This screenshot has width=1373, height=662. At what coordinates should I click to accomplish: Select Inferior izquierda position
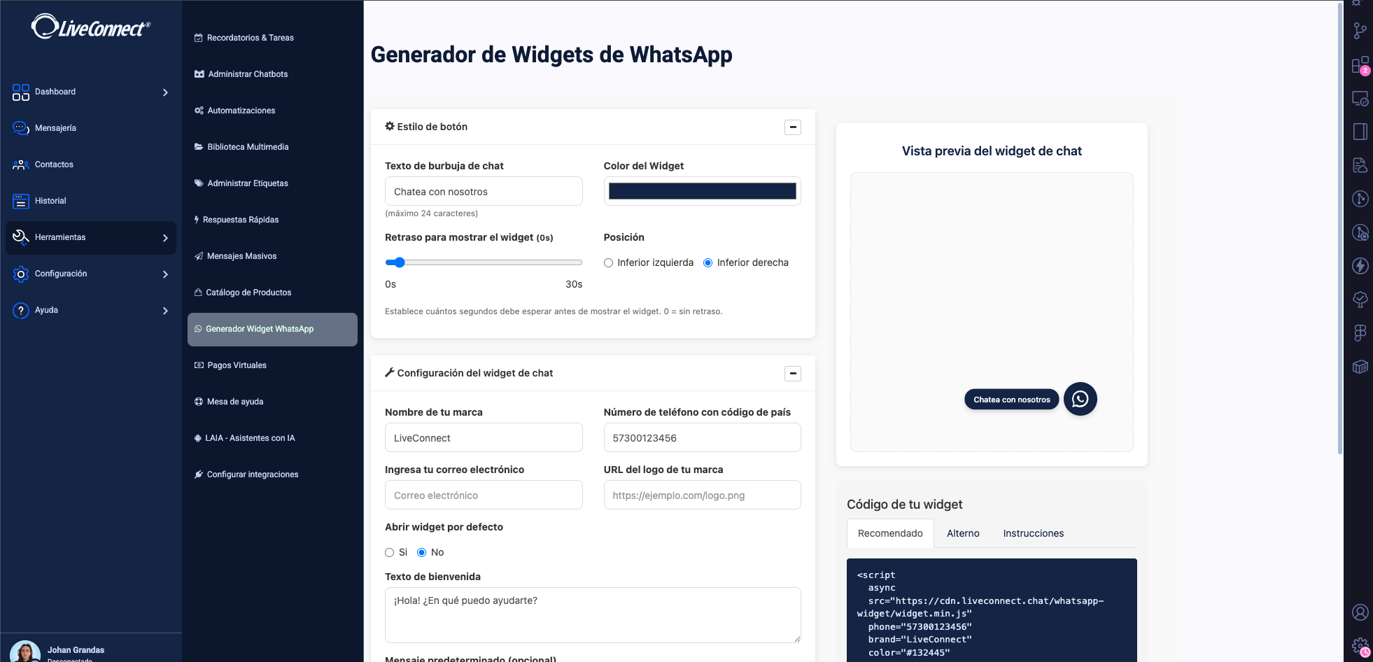(608, 263)
